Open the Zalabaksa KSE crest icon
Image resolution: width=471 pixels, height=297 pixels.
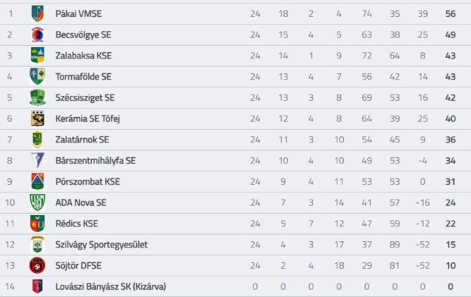click(38, 55)
